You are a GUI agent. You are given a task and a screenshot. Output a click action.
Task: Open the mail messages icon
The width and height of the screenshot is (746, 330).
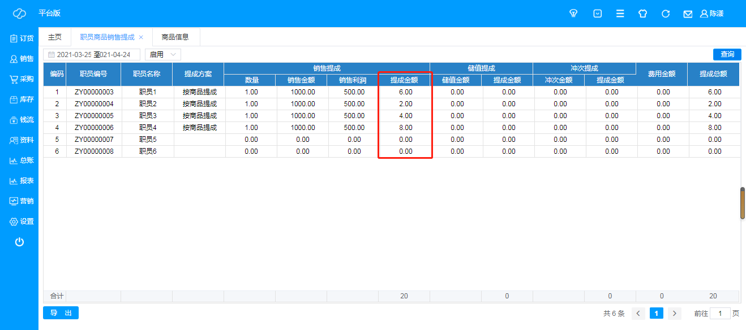pyautogui.click(x=688, y=14)
